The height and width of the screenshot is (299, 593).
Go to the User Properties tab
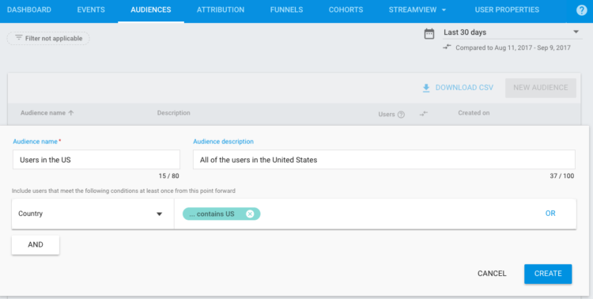507,9
